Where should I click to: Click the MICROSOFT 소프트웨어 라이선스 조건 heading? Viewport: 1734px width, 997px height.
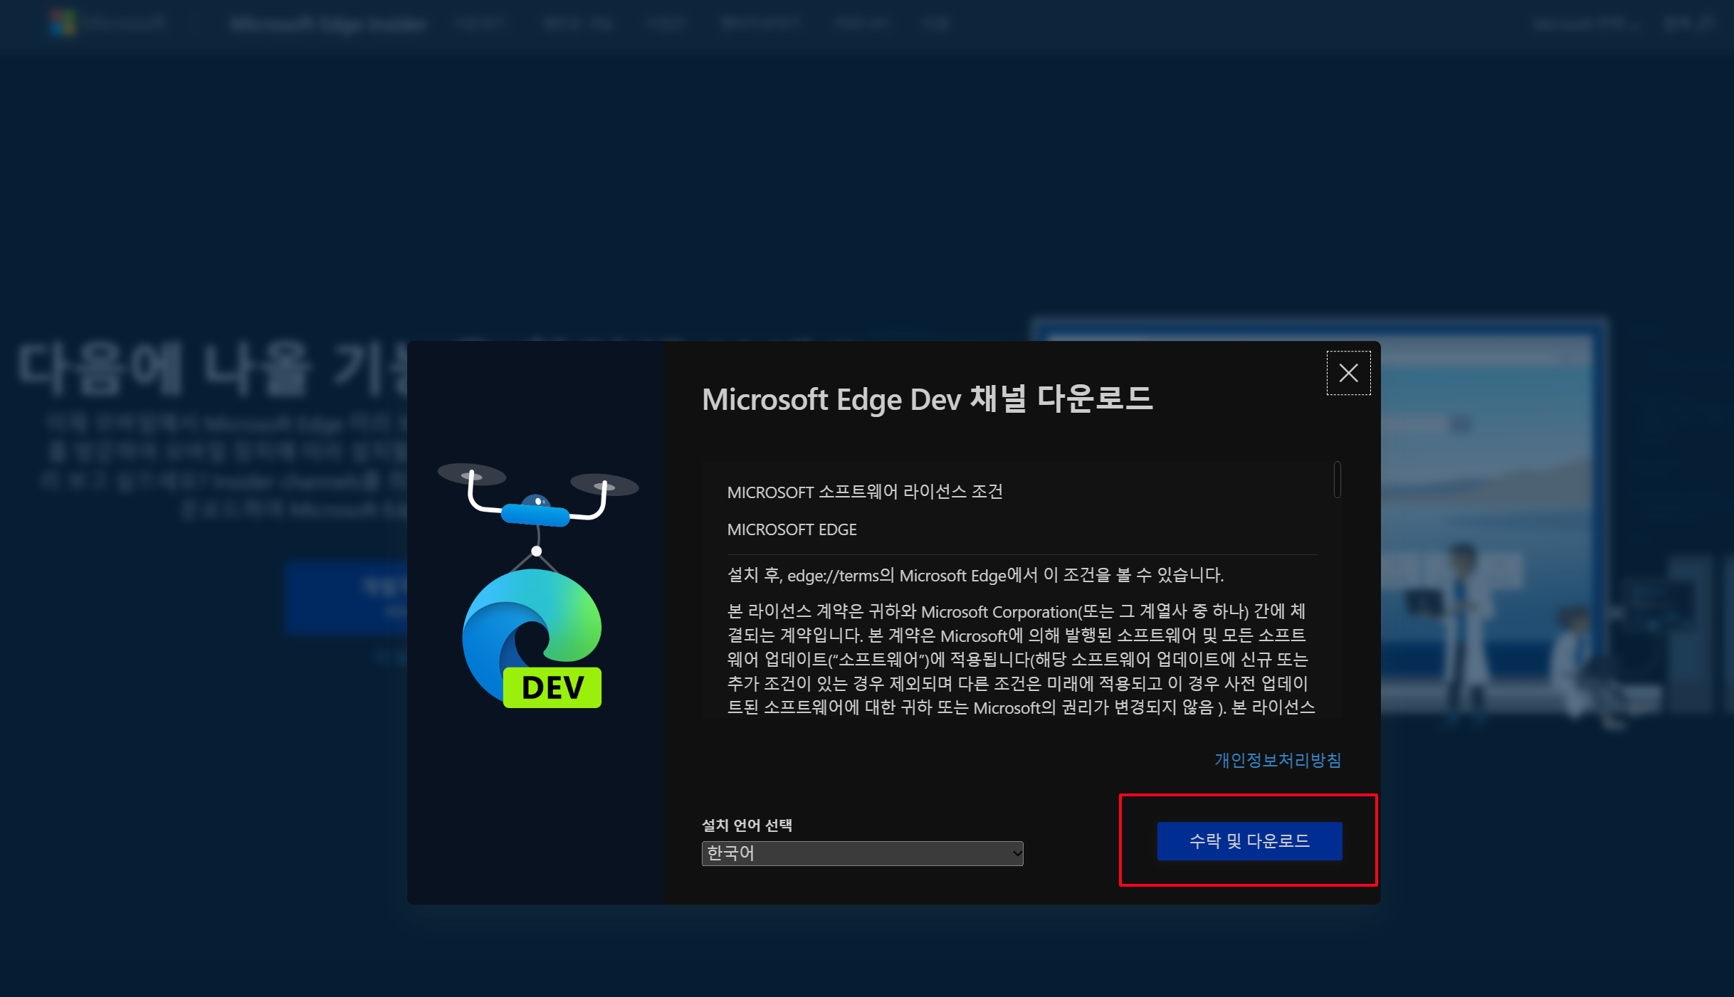click(x=864, y=492)
